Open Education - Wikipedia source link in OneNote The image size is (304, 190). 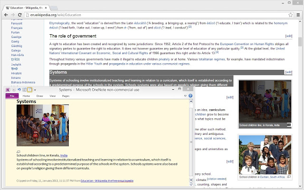point(107,180)
